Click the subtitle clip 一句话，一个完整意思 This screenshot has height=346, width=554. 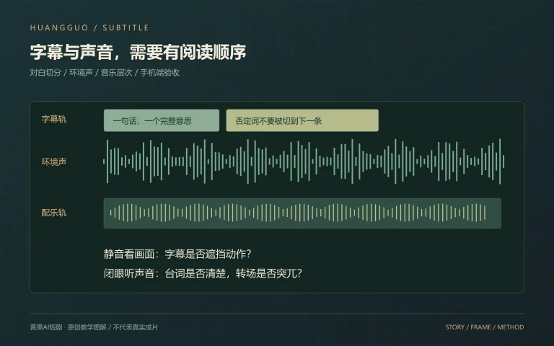click(x=162, y=120)
